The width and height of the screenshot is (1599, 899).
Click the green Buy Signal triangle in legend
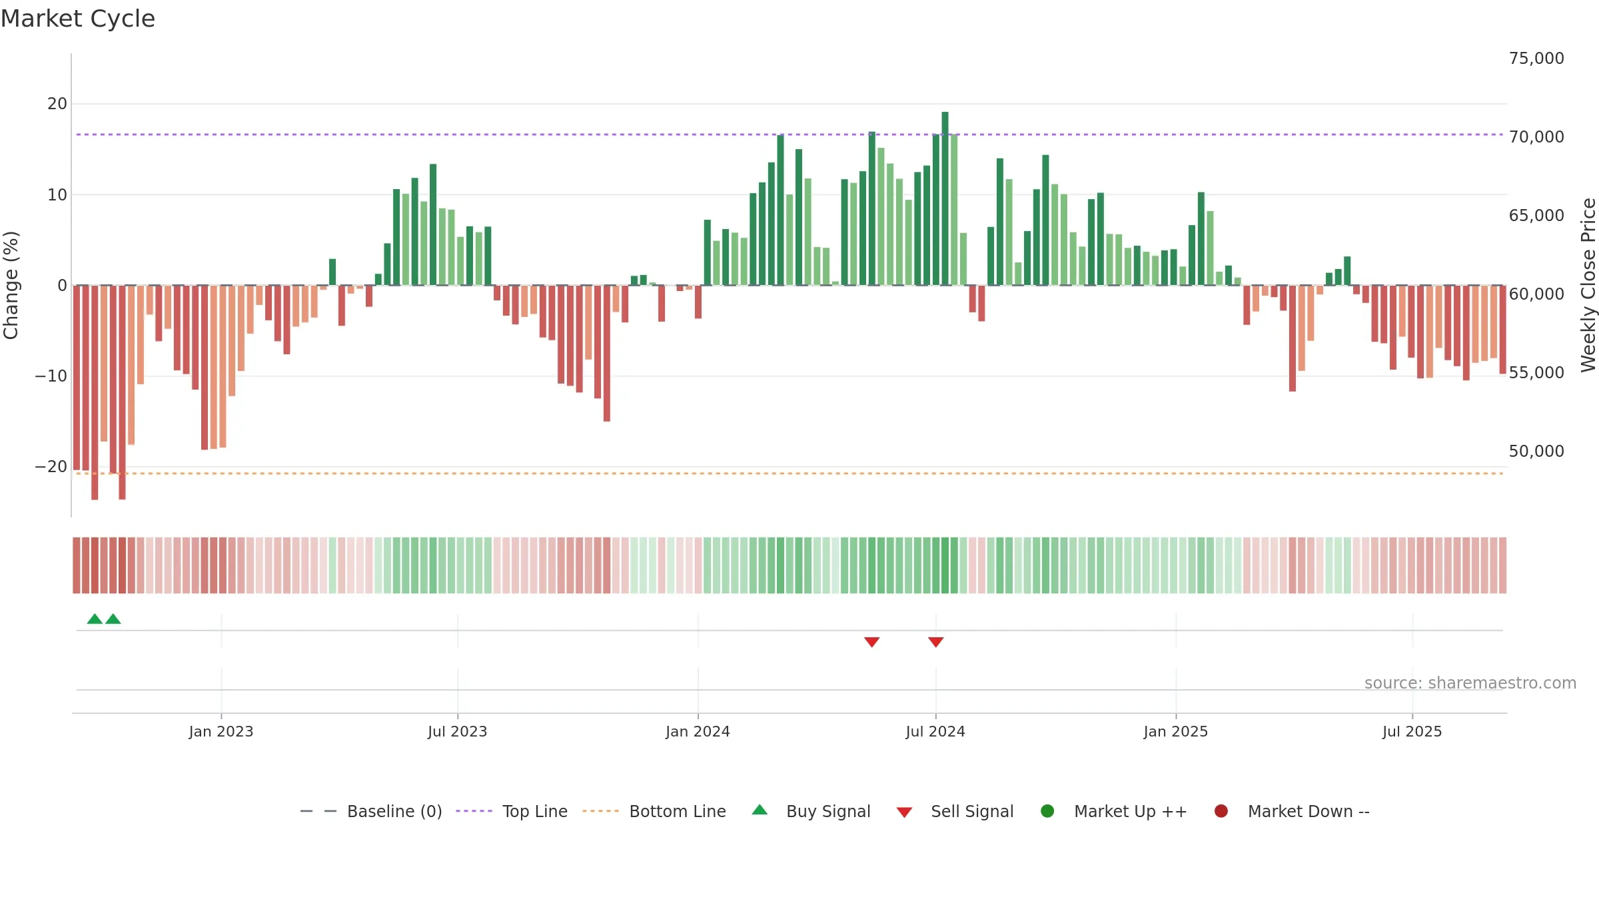[x=760, y=810]
